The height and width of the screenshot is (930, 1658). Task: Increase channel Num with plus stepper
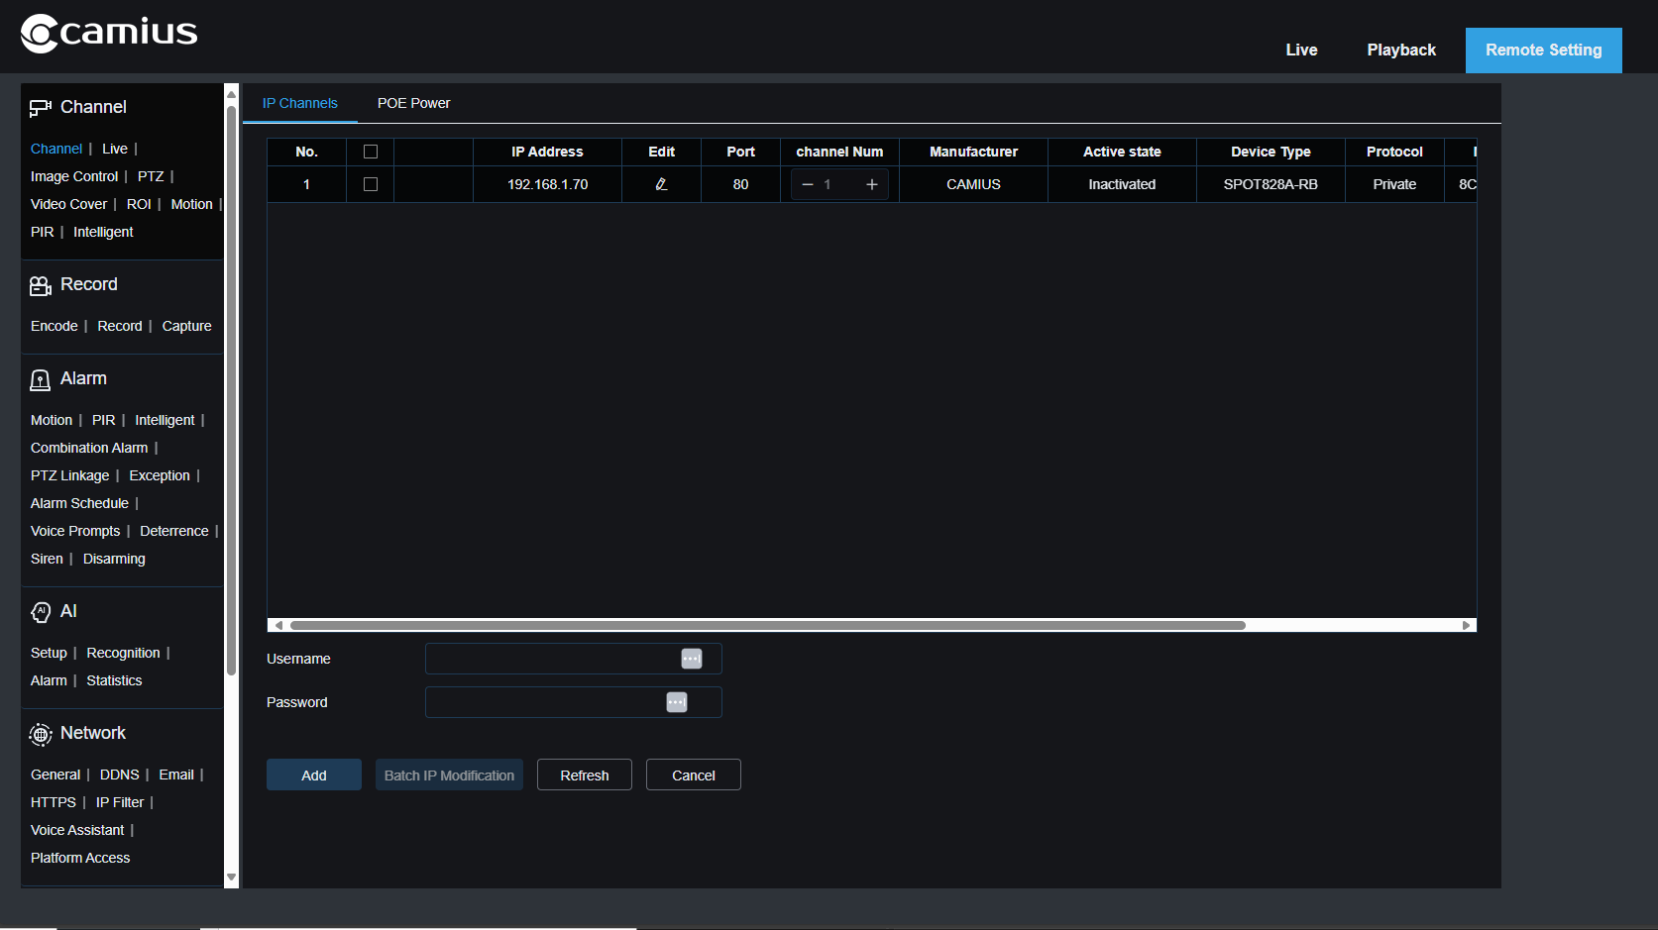[x=871, y=184]
